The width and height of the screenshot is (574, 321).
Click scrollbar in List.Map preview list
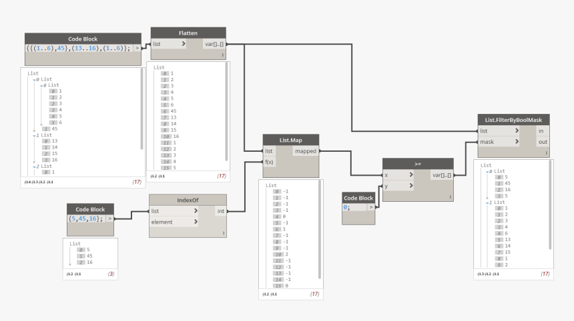pyautogui.click(x=319, y=230)
